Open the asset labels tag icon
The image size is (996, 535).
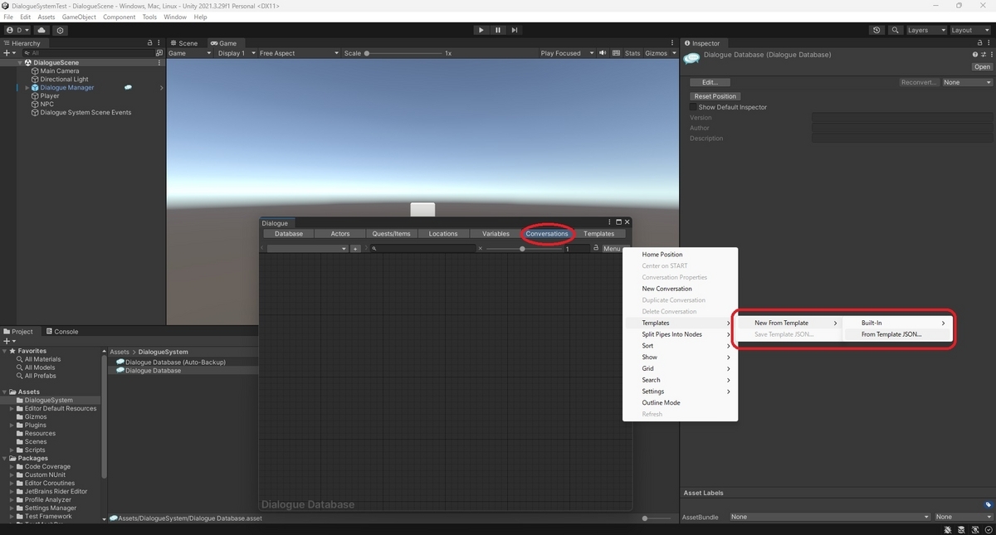click(x=988, y=504)
